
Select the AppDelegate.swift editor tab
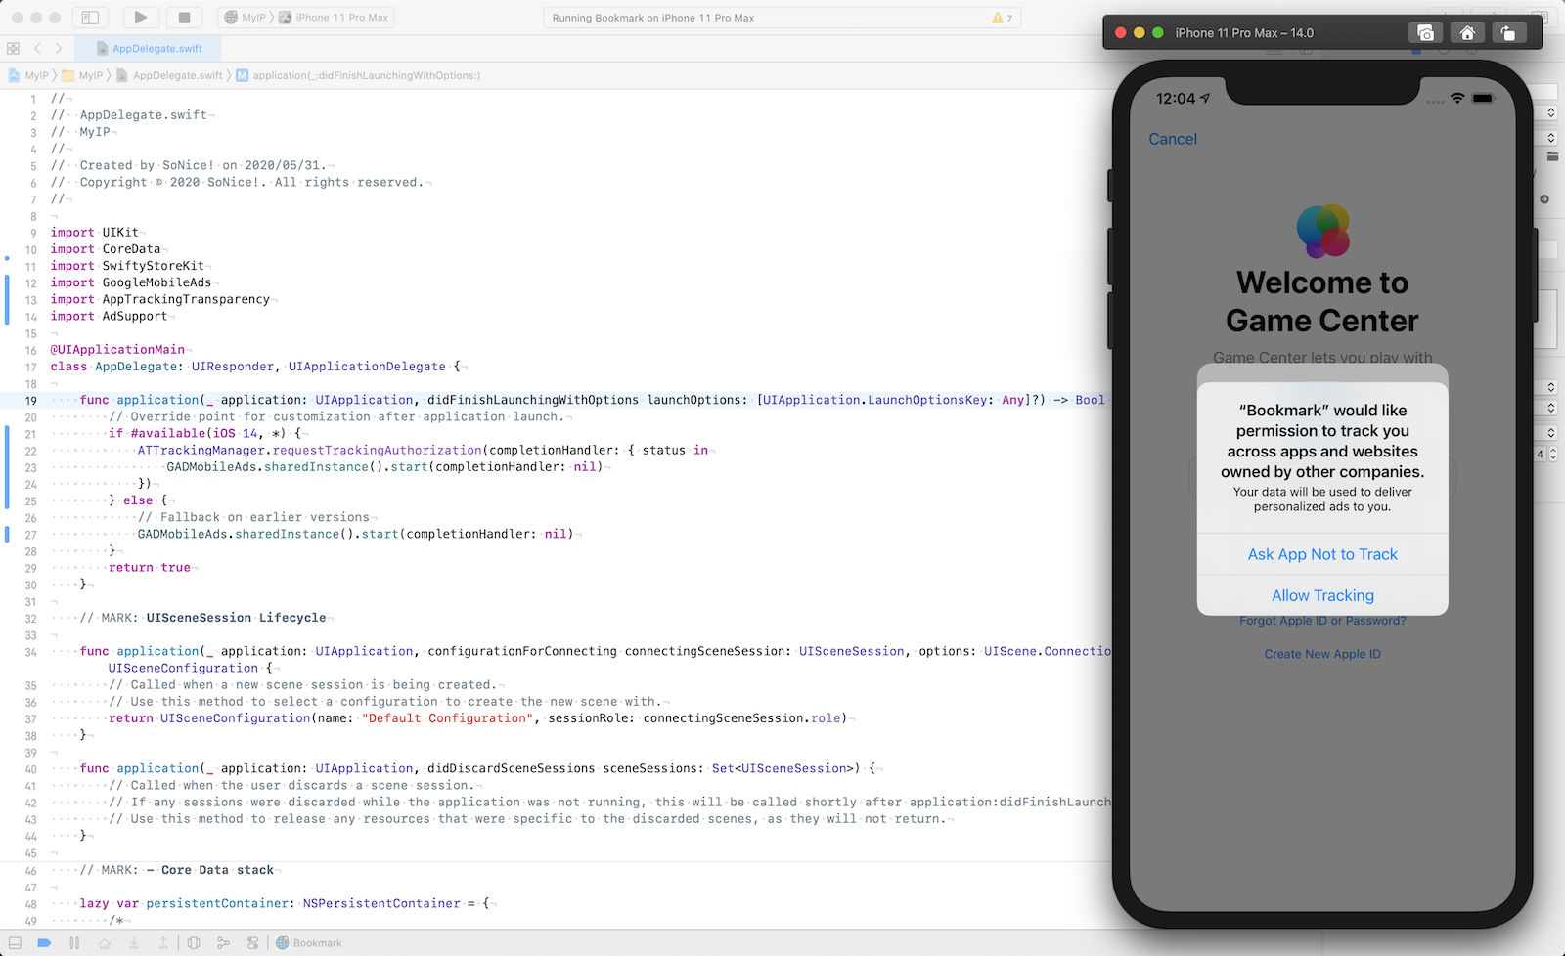pos(150,48)
